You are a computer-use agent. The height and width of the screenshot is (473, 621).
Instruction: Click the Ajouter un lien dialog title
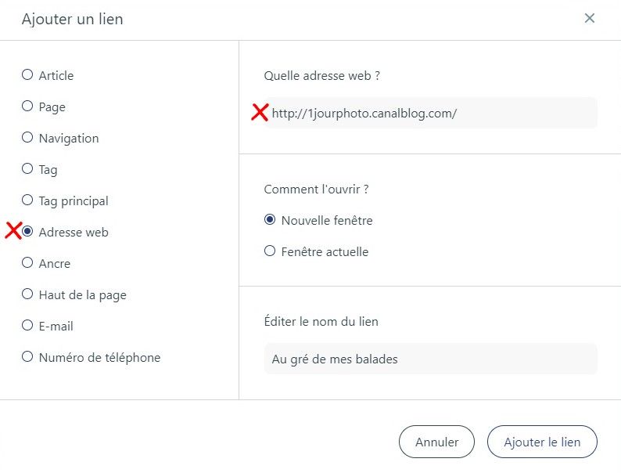[73, 19]
